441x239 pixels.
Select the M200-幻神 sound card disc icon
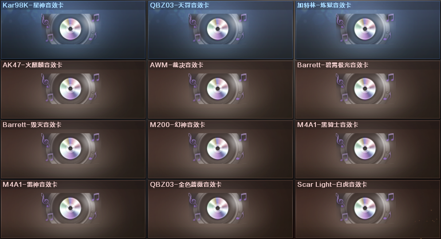pyautogui.click(x=218, y=148)
